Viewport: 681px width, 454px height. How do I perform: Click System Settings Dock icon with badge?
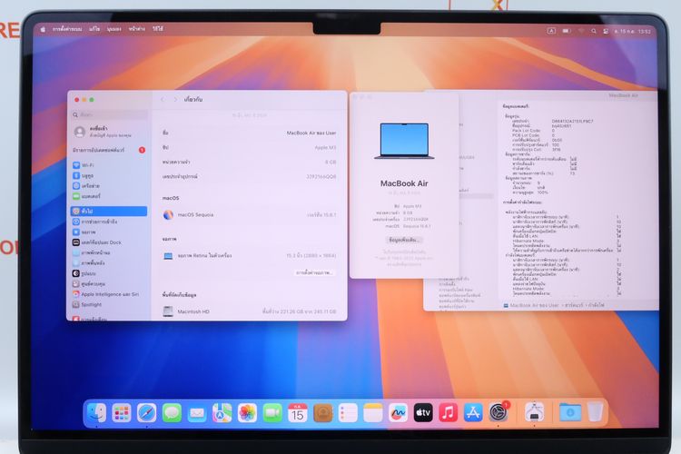pyautogui.click(x=498, y=413)
